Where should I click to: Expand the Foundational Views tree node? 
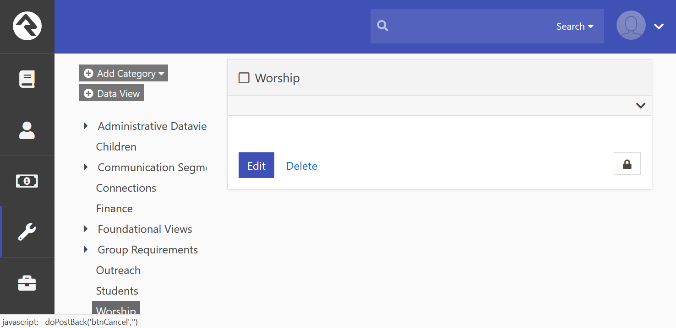click(x=86, y=229)
